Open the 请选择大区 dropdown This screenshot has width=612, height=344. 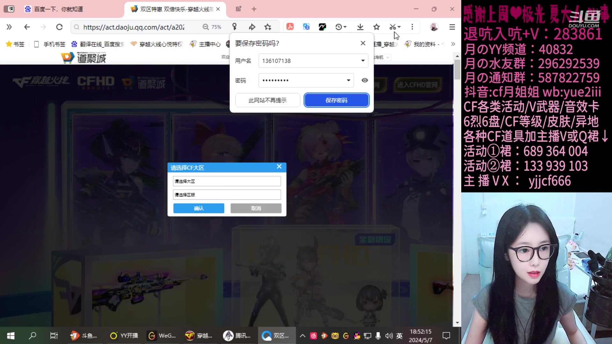(227, 181)
